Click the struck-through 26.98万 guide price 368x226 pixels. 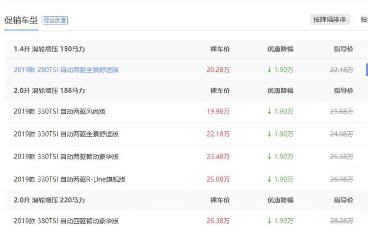click(x=342, y=179)
